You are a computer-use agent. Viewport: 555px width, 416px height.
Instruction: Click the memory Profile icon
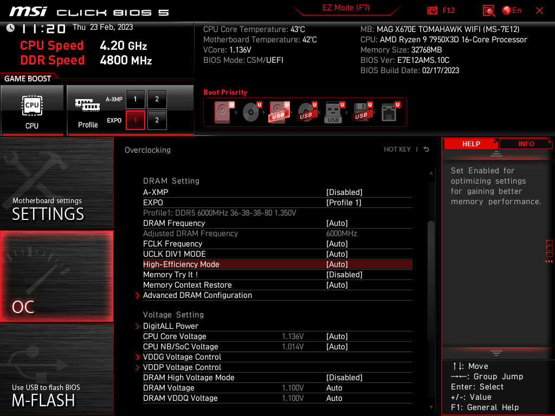coord(87,112)
